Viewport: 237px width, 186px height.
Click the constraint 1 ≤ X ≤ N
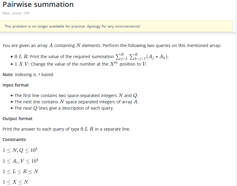click(x=15, y=182)
